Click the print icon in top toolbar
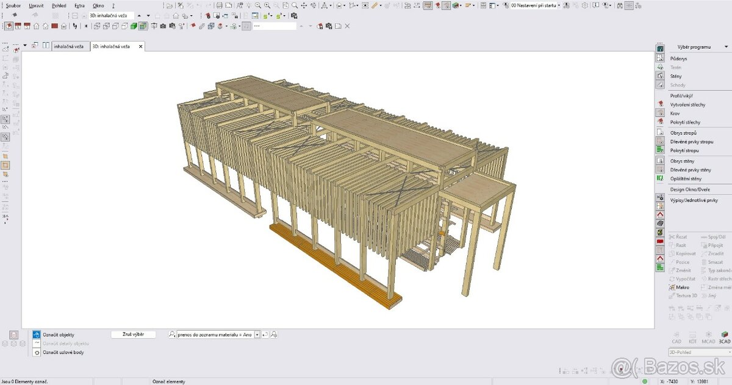Screen dimensions: 732x385 point(219,5)
